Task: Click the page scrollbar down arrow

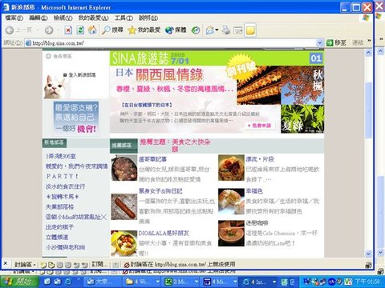Action: (x=368, y=254)
